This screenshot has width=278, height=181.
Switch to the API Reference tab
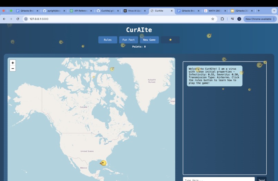(x=81, y=11)
